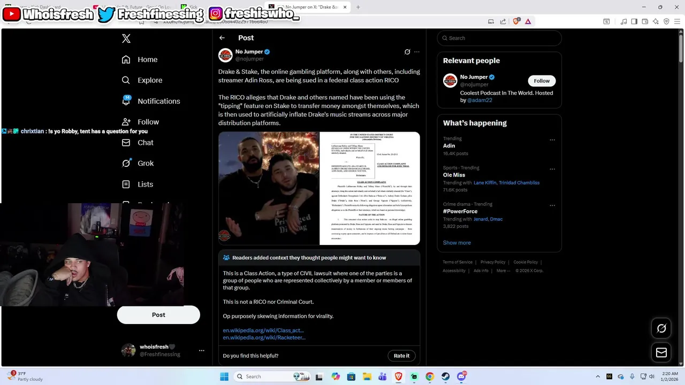Open the @adam22 profile link
The width and height of the screenshot is (685, 385).
(x=479, y=100)
